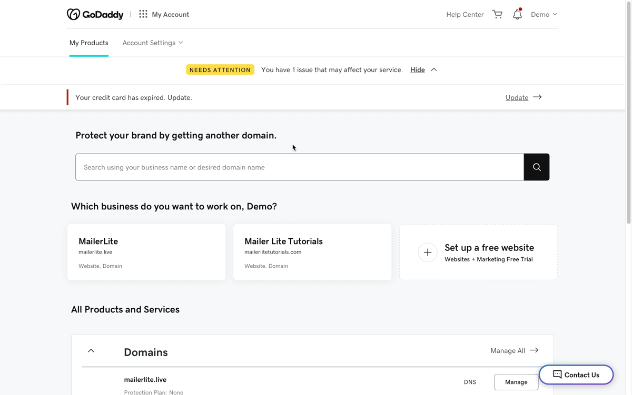Viewport: 632px width, 395px height.
Task: Click Manage for mailerlite.live
Action: 516,382
